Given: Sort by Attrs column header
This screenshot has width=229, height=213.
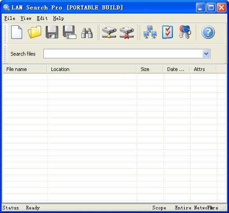Looking at the screenshot, I should (x=203, y=69).
